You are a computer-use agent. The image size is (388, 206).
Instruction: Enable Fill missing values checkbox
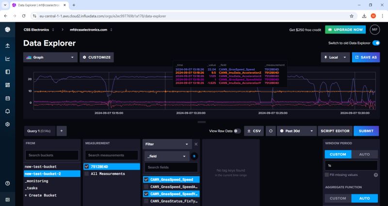(x=326, y=175)
